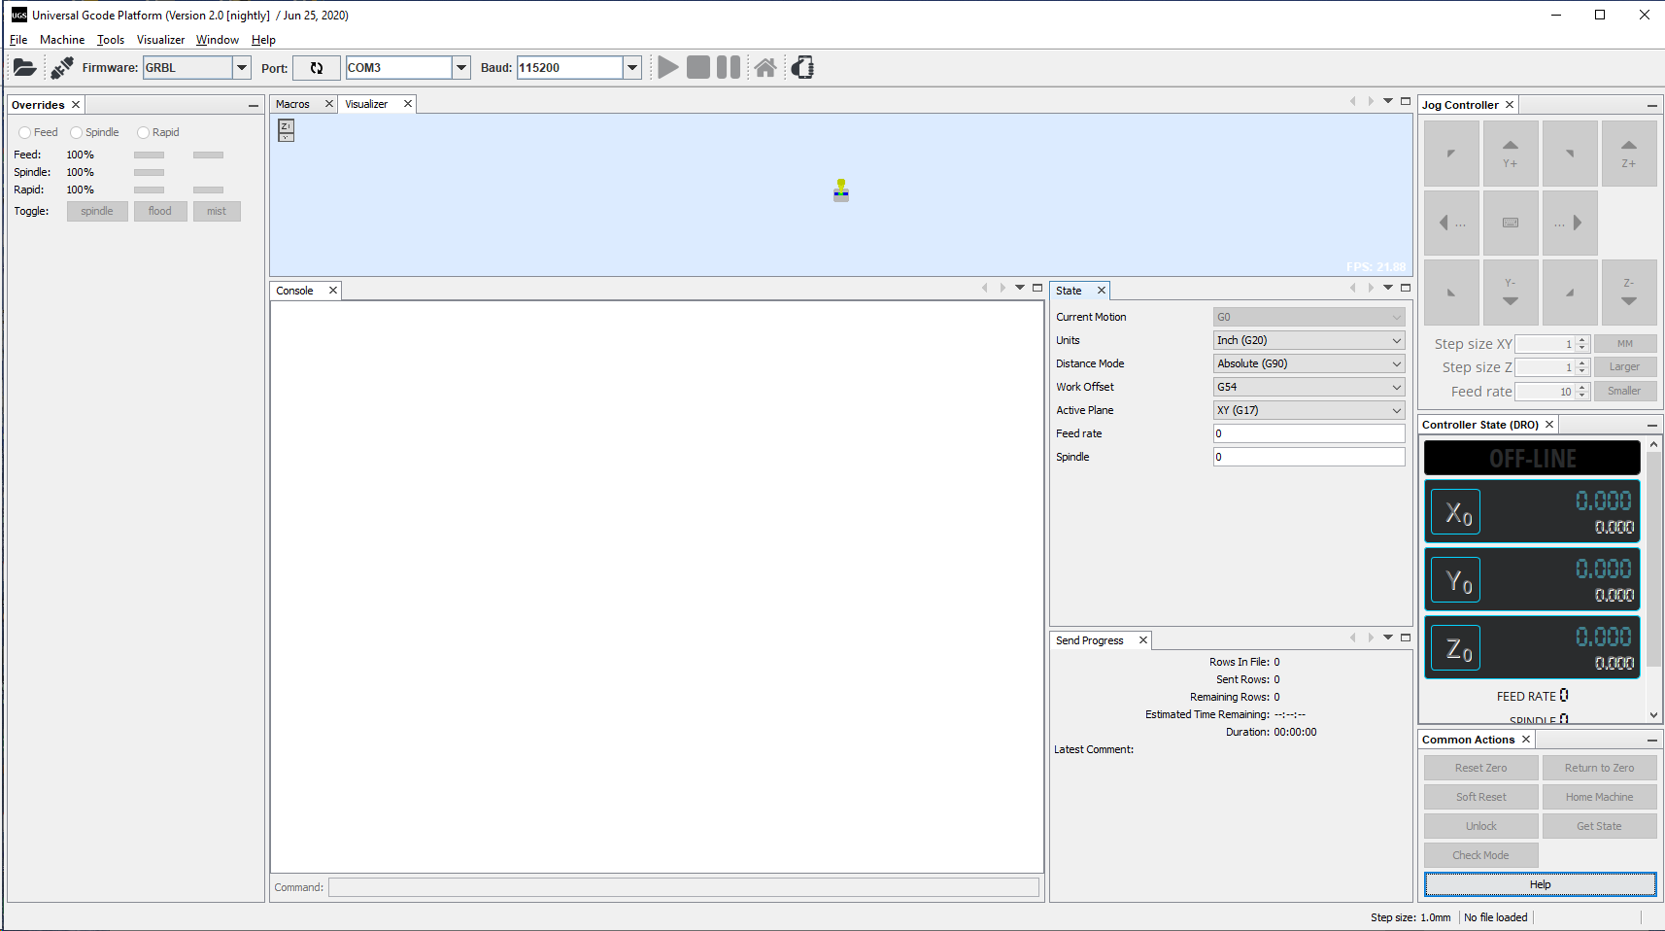
Task: Click the keyboard jog center icon
Action: 1511,223
